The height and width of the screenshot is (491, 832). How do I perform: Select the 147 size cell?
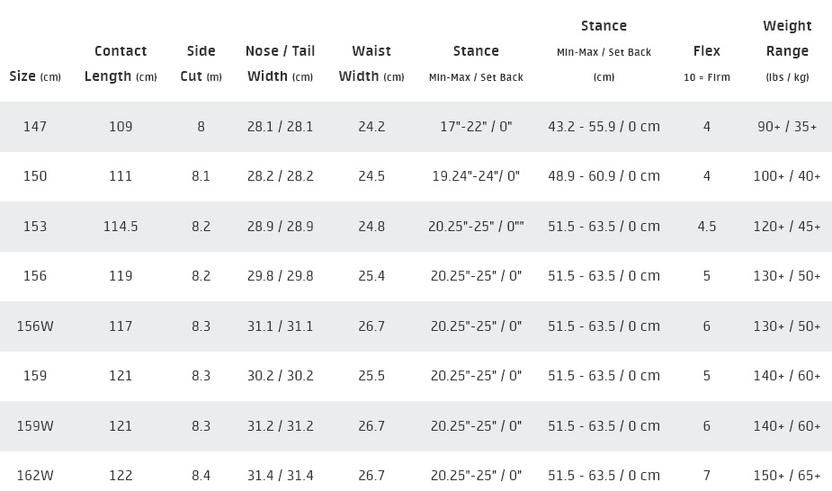35,127
